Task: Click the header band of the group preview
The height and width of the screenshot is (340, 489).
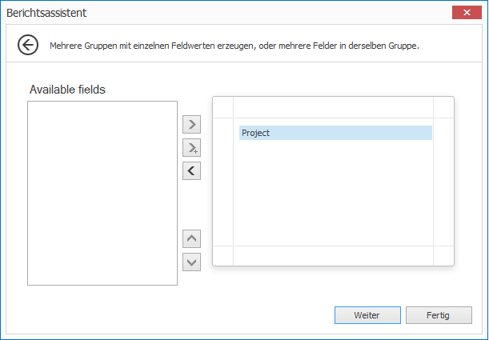Action: [332, 108]
